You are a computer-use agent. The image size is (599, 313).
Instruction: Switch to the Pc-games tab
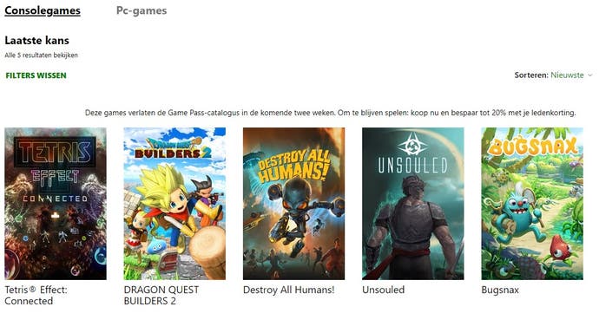(x=142, y=10)
